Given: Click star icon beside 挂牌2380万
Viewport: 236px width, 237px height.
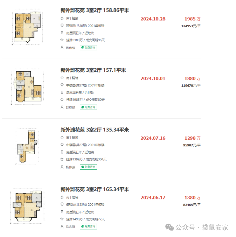Looking at the screenshot, I should pyautogui.click(x=62, y=40).
